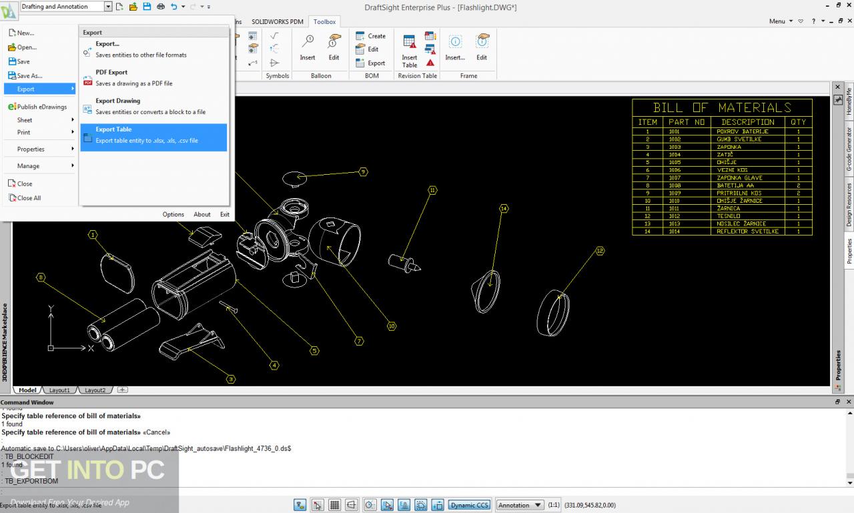Expand the Sheet submenu

pyautogui.click(x=41, y=120)
